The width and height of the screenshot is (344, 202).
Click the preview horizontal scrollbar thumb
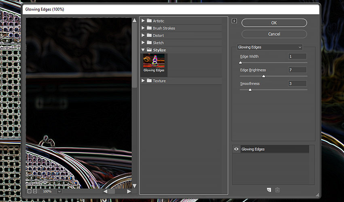tap(111, 191)
